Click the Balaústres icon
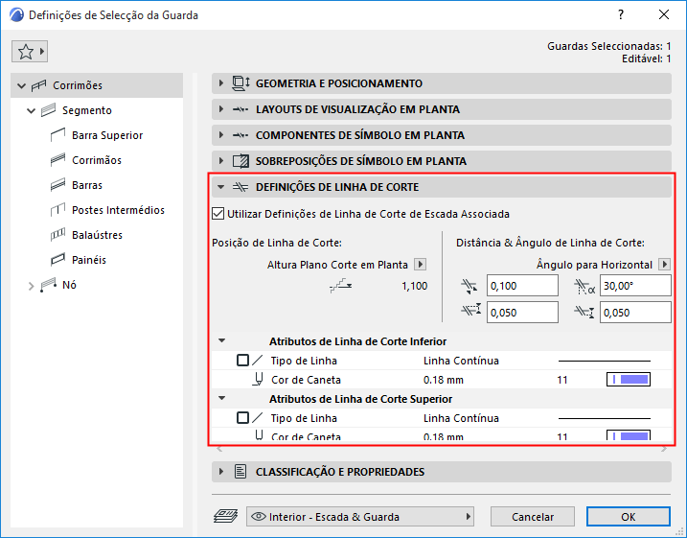The height and width of the screenshot is (538, 687). [x=57, y=235]
